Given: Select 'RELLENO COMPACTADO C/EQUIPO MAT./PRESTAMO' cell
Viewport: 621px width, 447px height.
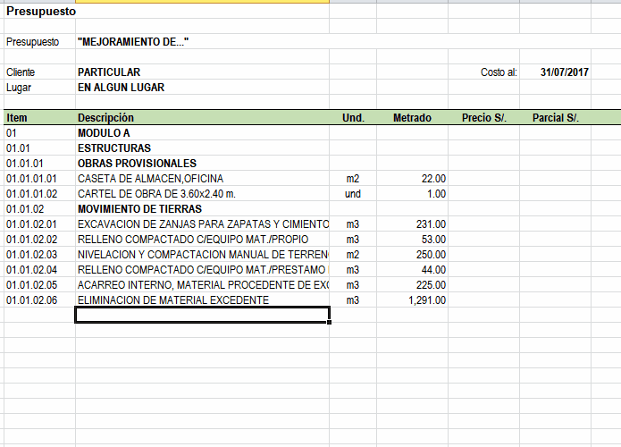Looking at the screenshot, I should click(202, 270).
